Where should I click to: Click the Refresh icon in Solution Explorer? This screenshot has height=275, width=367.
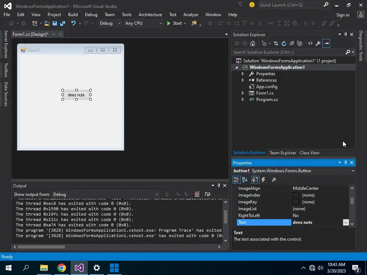tap(284, 43)
